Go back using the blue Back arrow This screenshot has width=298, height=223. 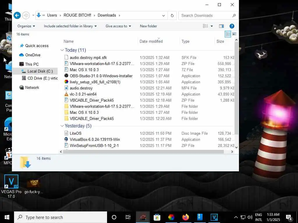coord(17,15)
